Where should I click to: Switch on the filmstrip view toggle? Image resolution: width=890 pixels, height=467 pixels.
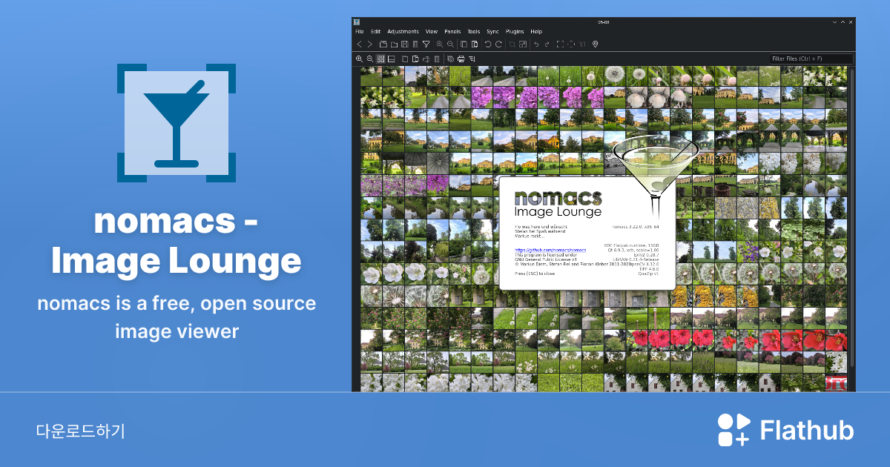click(x=391, y=58)
